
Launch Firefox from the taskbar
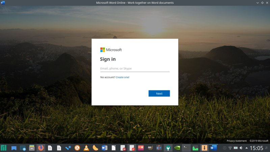[41, 148]
